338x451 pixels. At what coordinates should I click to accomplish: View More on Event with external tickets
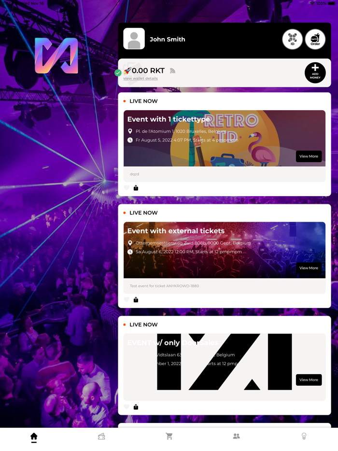[x=309, y=268]
